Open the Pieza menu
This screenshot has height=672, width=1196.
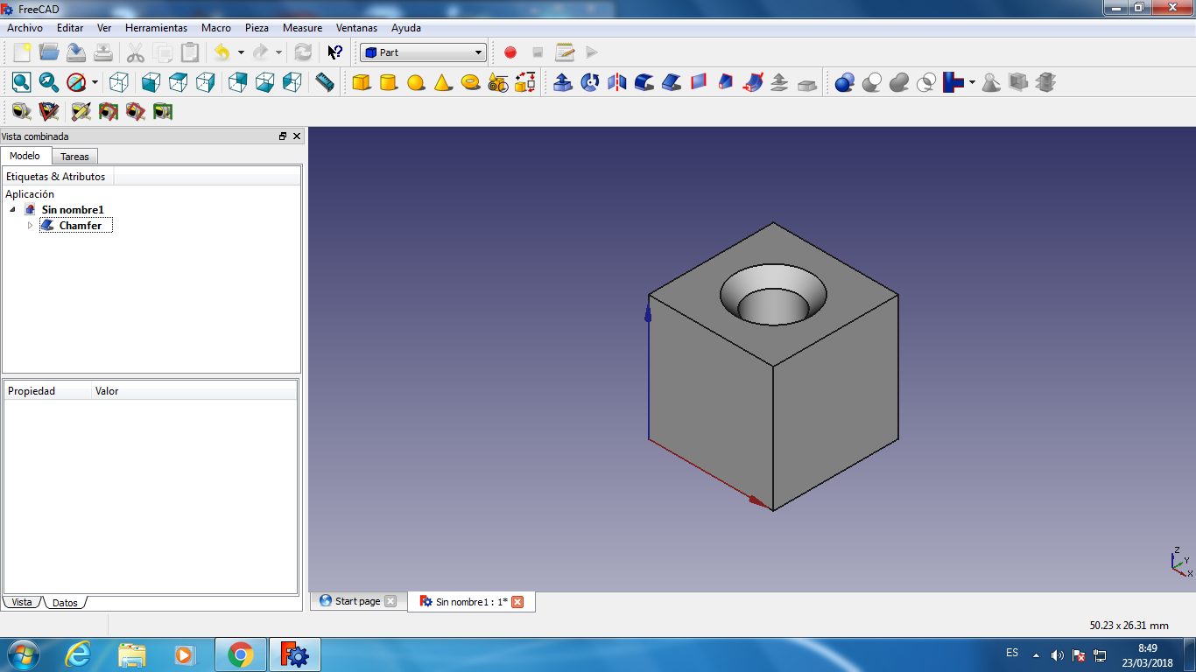click(257, 28)
